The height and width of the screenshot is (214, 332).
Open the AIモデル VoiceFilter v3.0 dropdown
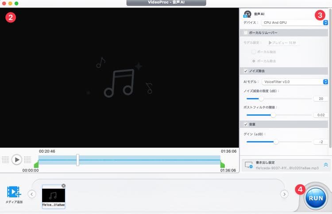(x=295, y=82)
